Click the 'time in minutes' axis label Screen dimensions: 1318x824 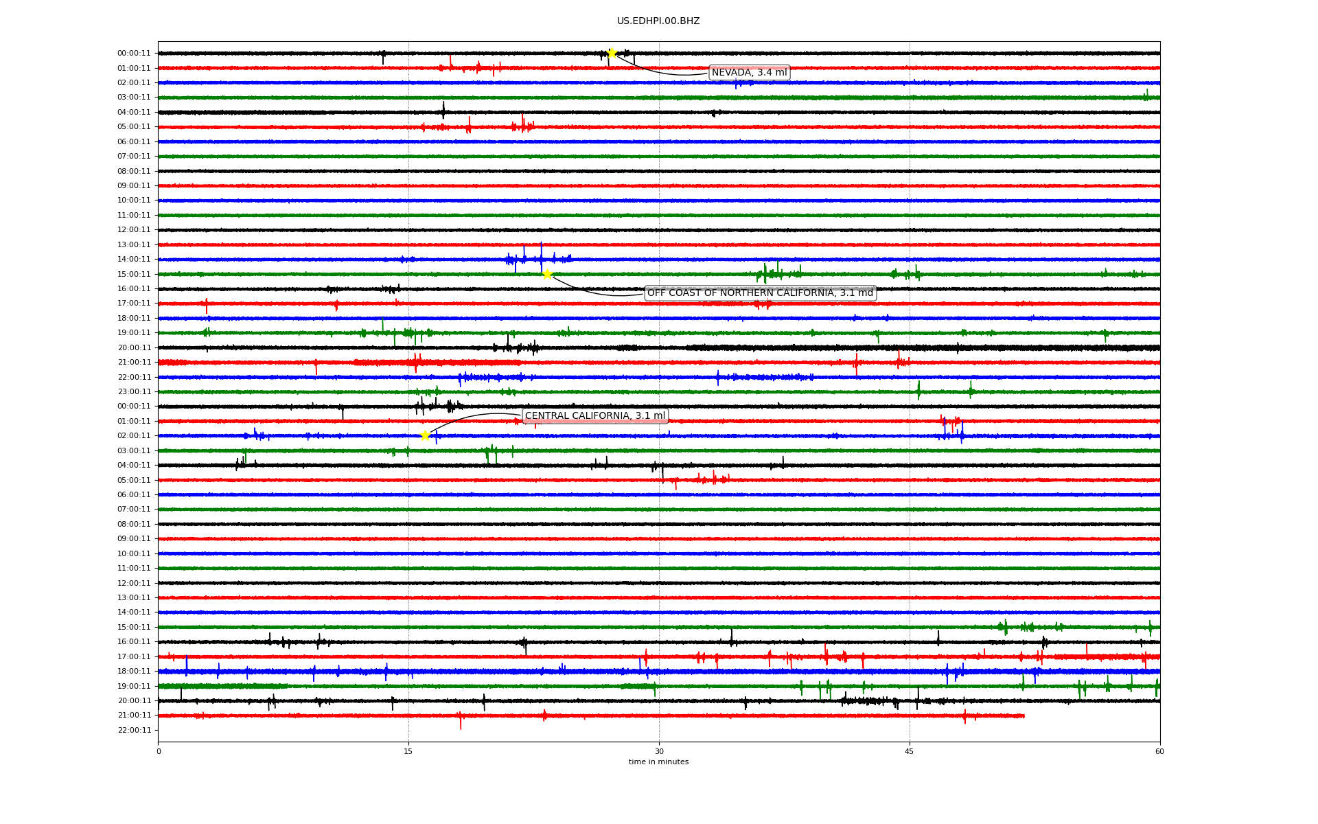658,762
